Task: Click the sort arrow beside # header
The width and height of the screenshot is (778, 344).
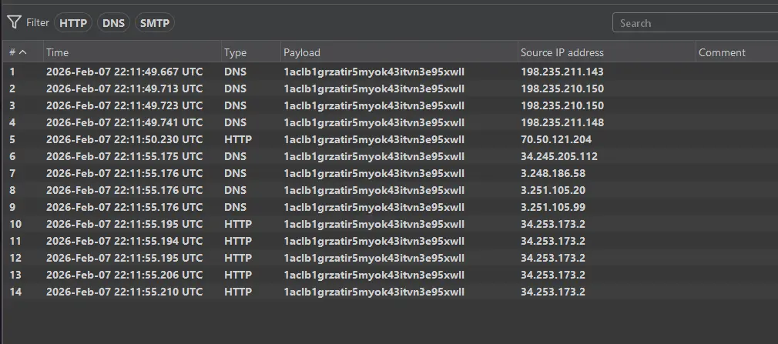Action: pos(22,52)
